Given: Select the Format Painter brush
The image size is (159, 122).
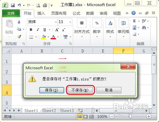Looking at the screenshot, I should point(19,36).
